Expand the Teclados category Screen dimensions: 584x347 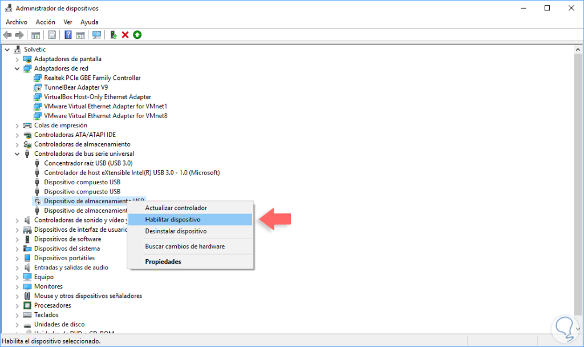pyautogui.click(x=17, y=315)
